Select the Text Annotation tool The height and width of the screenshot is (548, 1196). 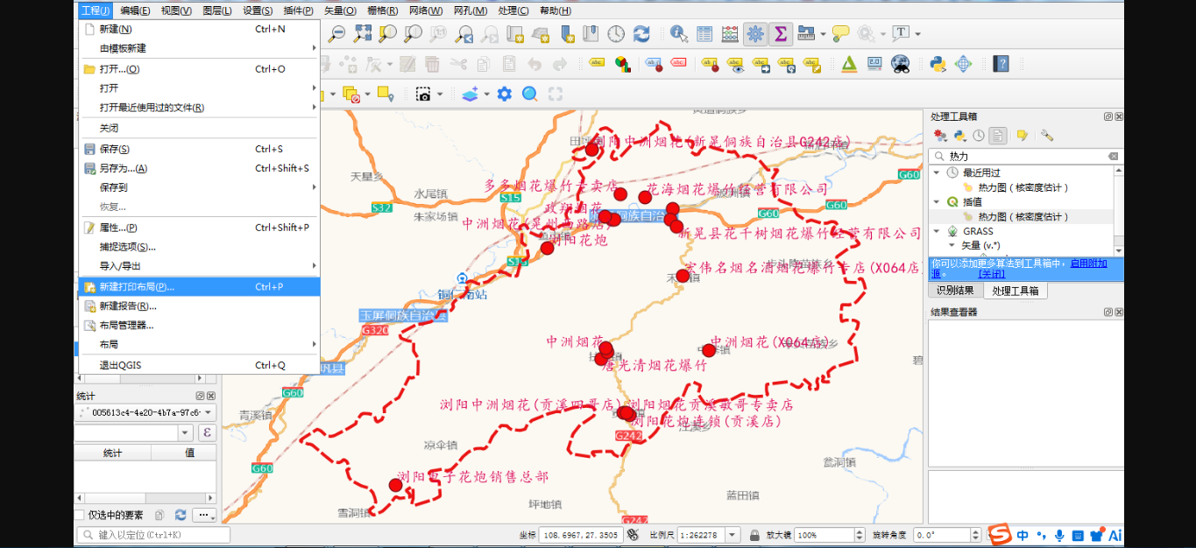click(x=901, y=34)
